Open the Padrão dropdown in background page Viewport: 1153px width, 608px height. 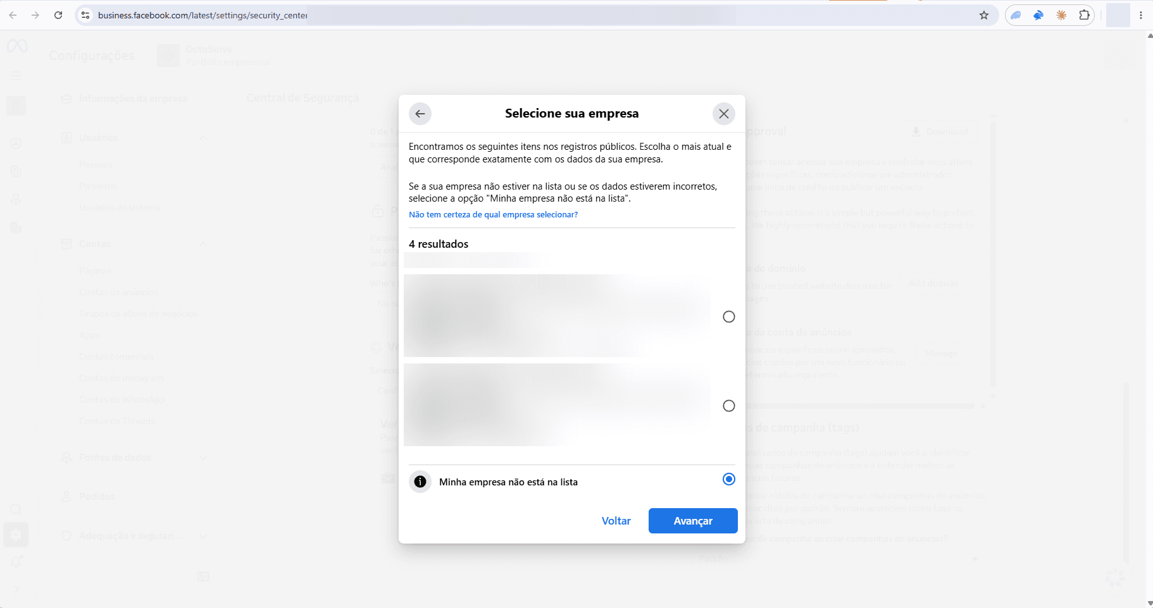click(x=838, y=559)
